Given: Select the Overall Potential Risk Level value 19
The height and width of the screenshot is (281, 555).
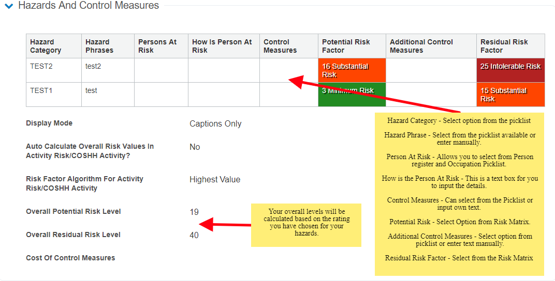Looking at the screenshot, I should (194, 212).
